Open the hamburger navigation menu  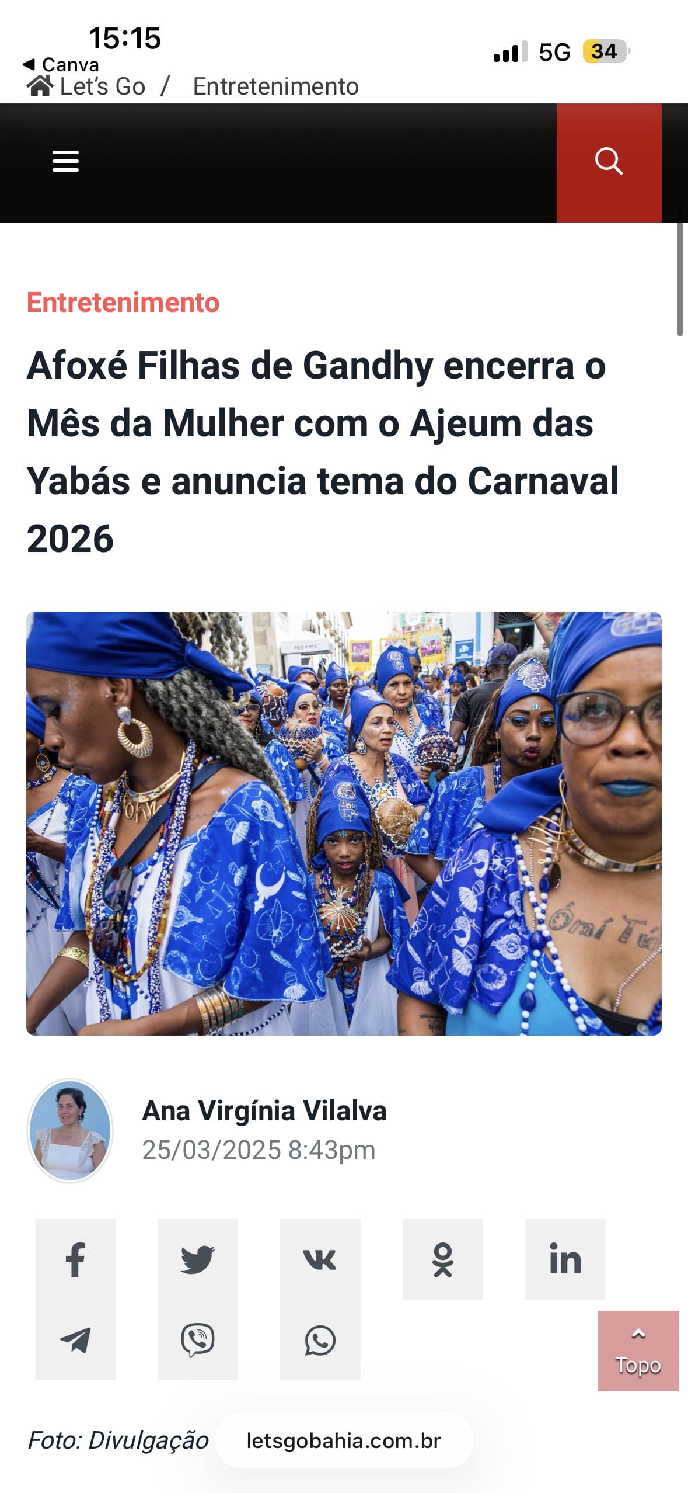coord(65,161)
